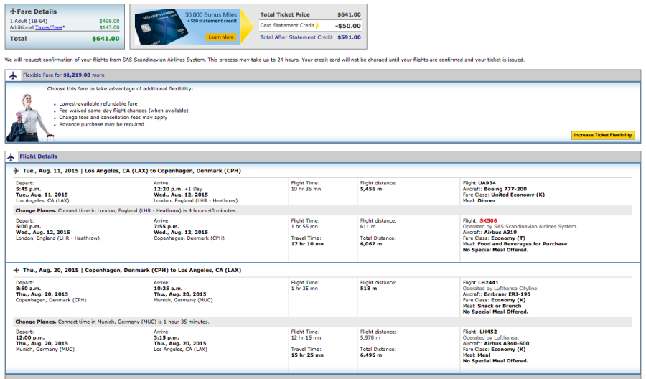Click the 5,456 m flight distance
Screen dimensions: 646x379
(x=371, y=189)
